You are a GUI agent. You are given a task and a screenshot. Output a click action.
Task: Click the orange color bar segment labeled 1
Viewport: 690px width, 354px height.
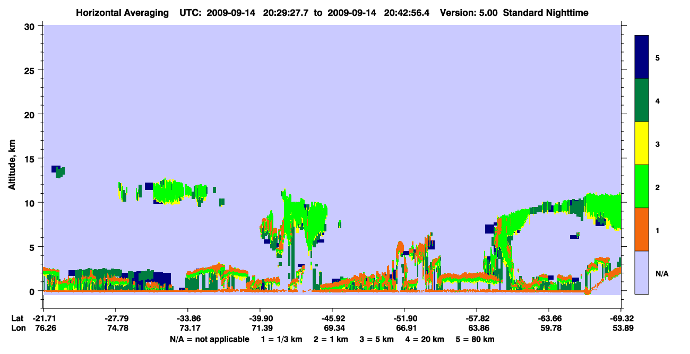642,229
